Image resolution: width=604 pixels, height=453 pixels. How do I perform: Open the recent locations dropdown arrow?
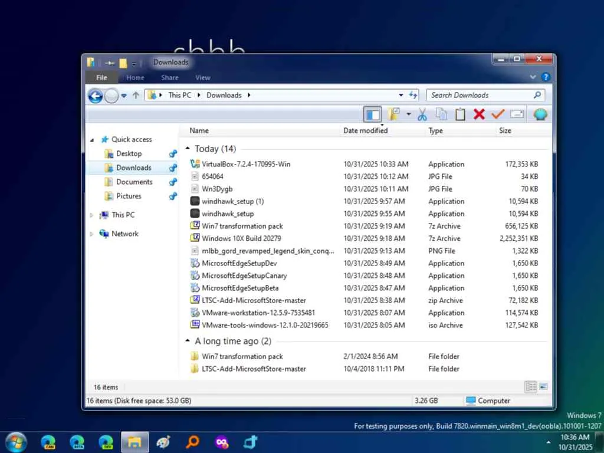(124, 96)
